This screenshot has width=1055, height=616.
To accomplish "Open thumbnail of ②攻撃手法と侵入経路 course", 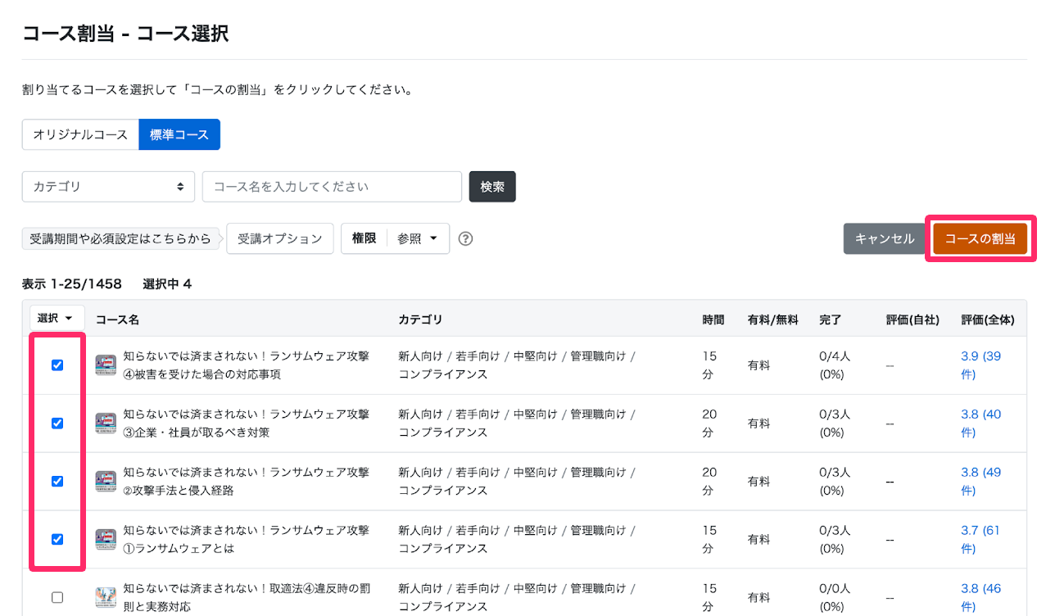I will pos(106,482).
